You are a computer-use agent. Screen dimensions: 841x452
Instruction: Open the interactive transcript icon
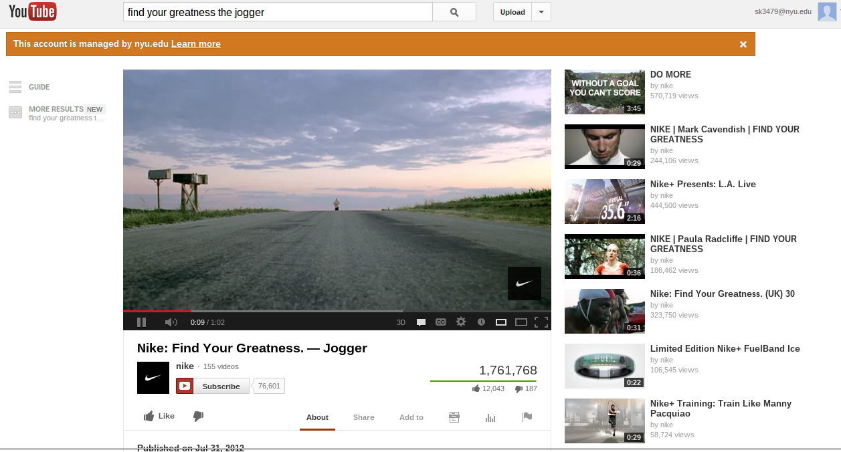point(454,417)
